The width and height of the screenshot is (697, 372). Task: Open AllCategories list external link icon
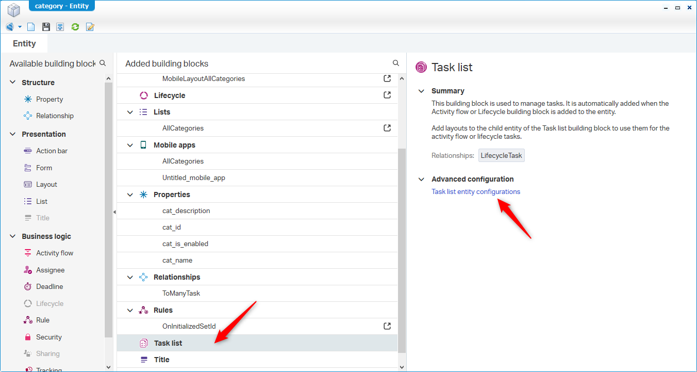(387, 128)
